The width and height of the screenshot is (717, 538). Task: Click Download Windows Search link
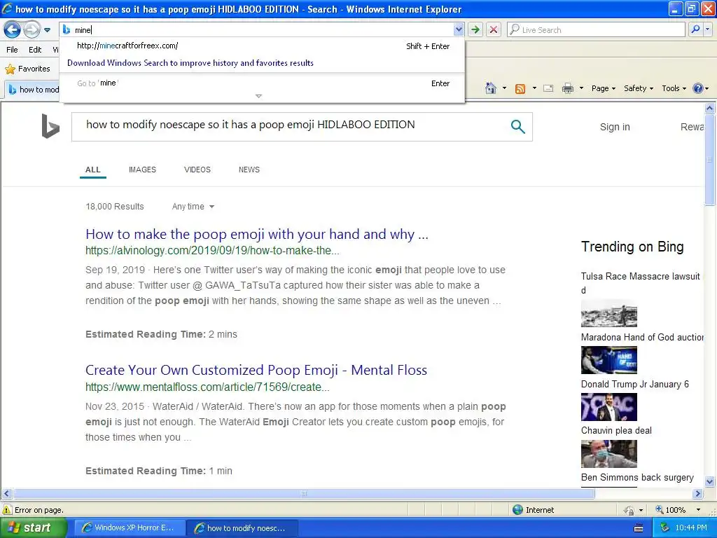190,63
